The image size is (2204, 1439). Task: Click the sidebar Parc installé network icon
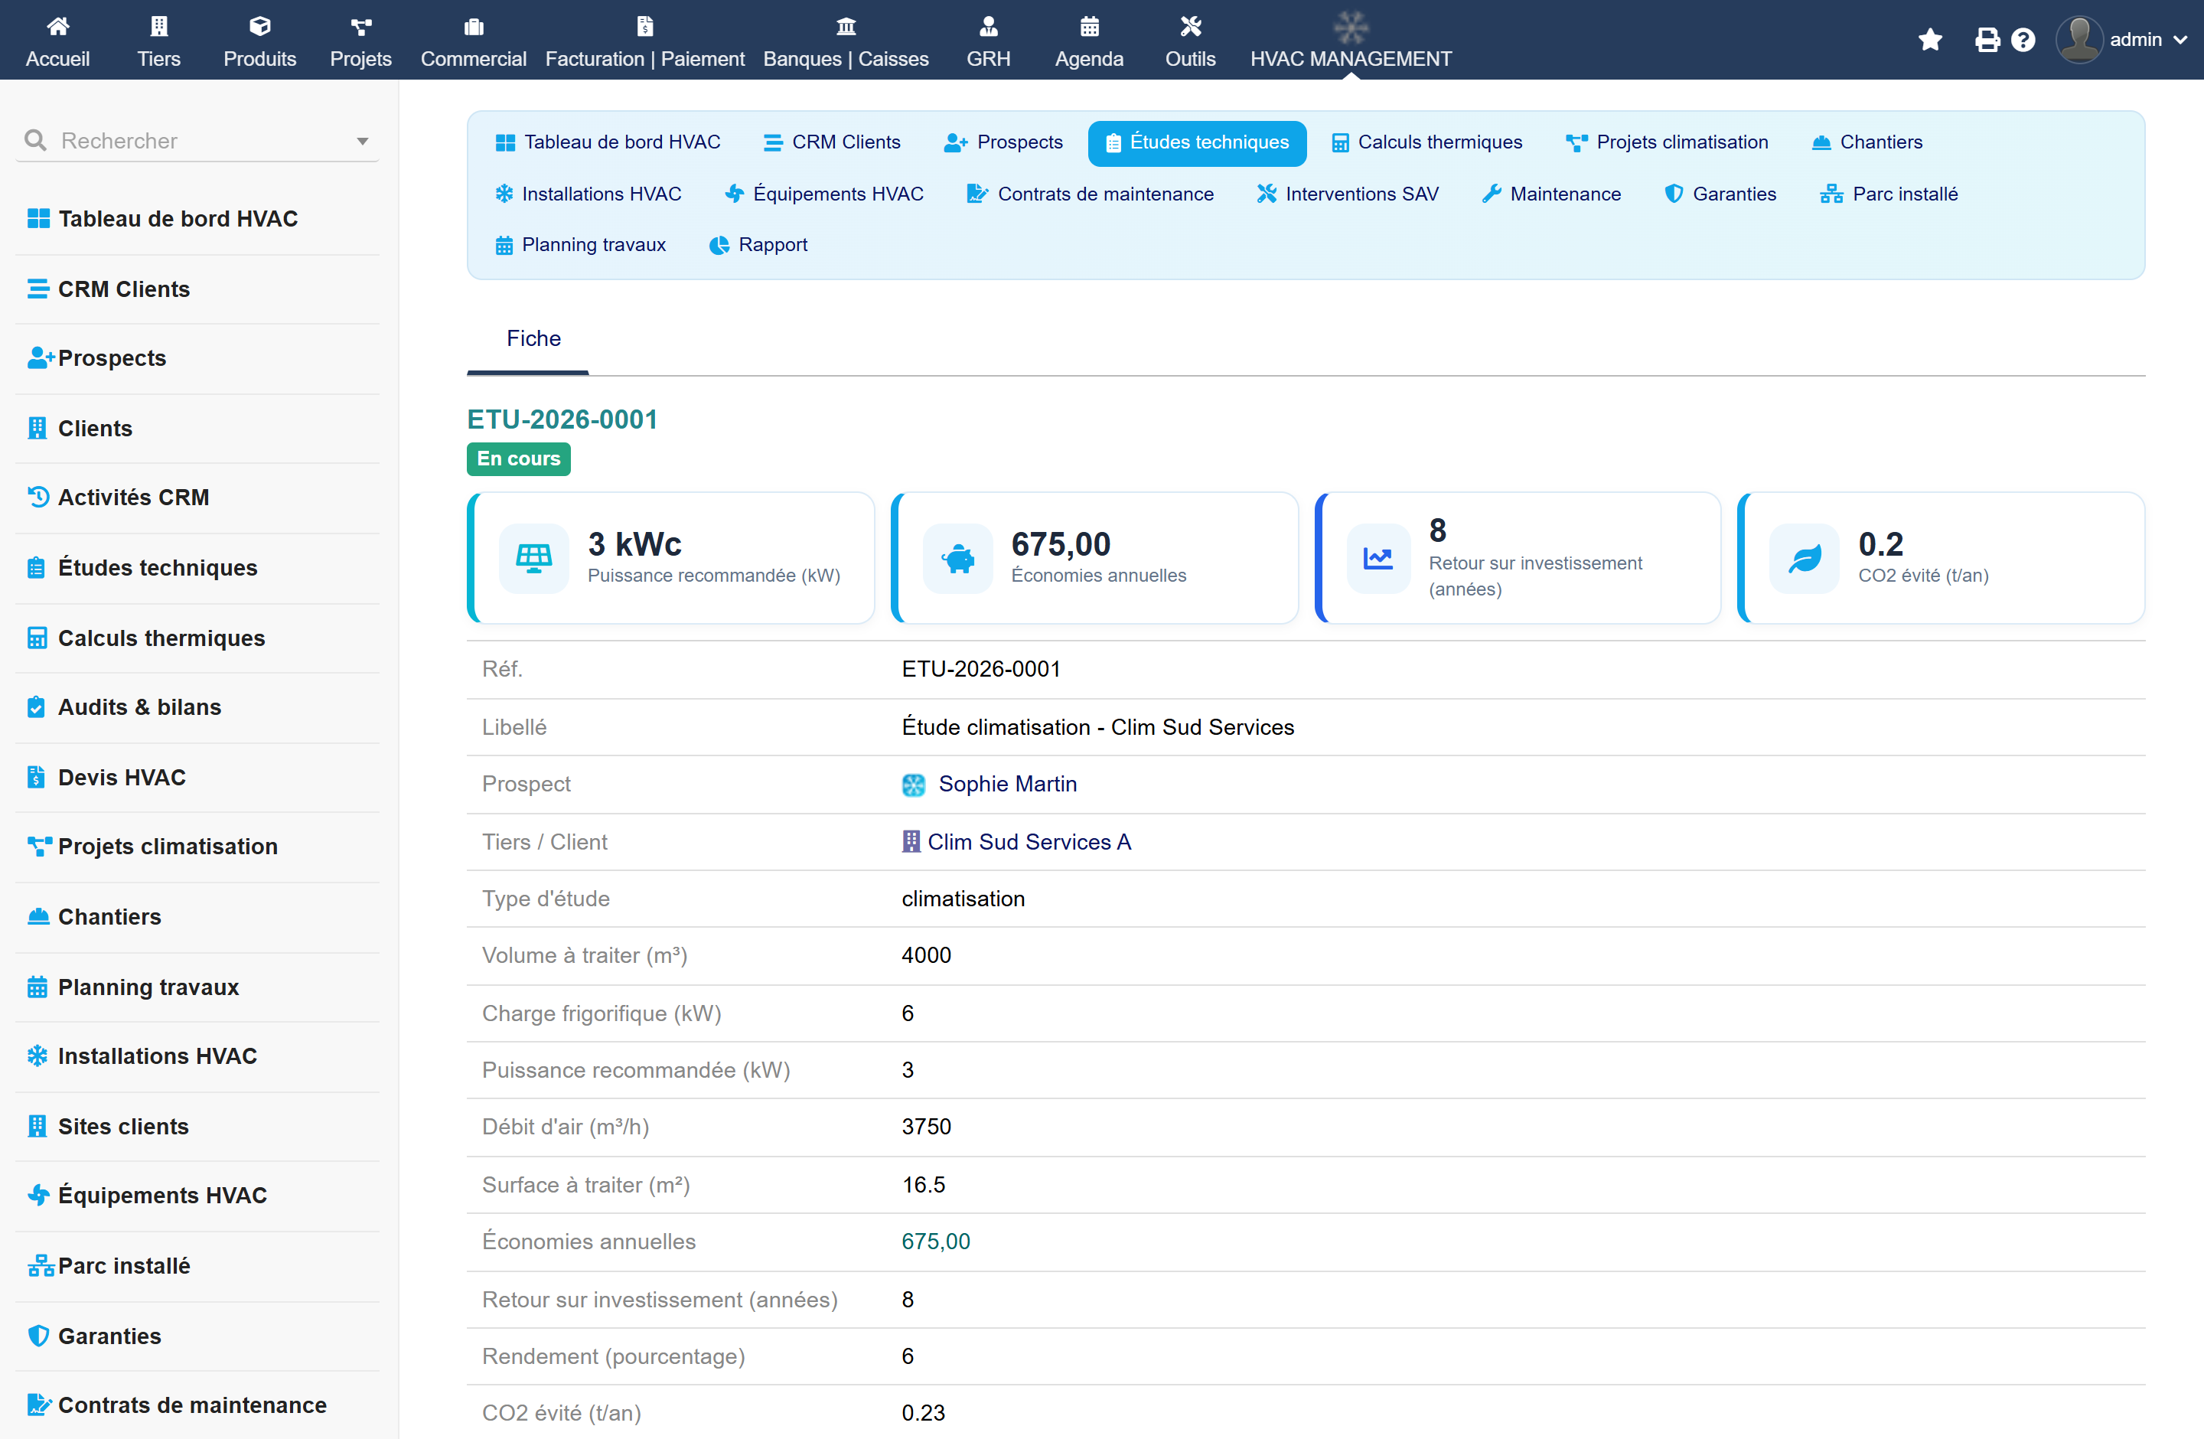41,1266
